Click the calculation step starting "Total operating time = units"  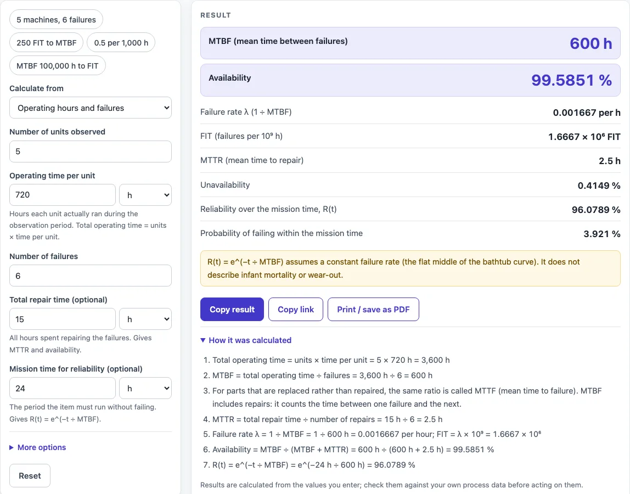coord(331,360)
